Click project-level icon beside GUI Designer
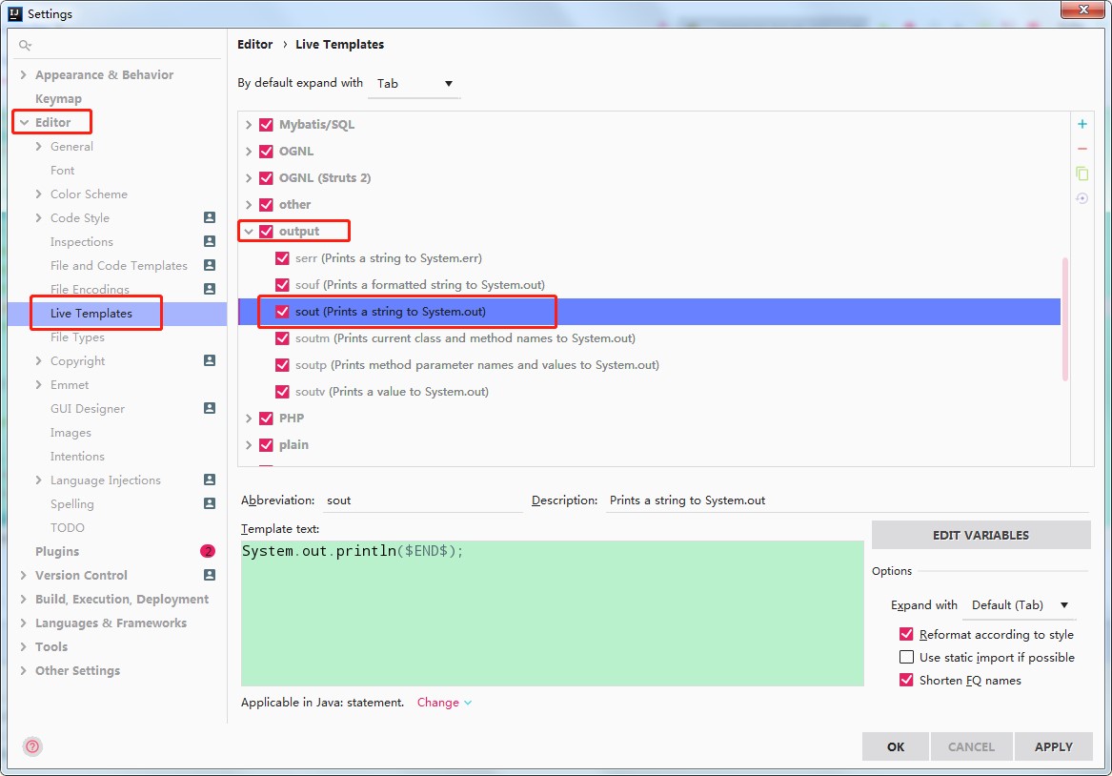Image resolution: width=1112 pixels, height=776 pixels. [210, 408]
